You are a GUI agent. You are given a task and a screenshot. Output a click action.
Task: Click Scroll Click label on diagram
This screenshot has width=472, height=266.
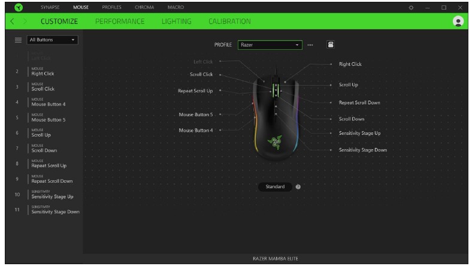[201, 74]
